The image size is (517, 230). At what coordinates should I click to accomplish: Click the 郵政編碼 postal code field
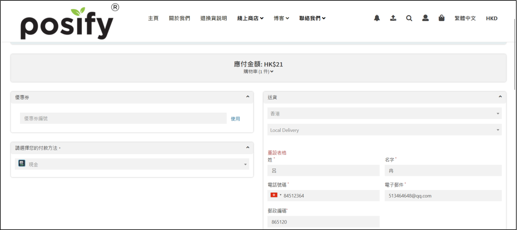[x=324, y=222]
